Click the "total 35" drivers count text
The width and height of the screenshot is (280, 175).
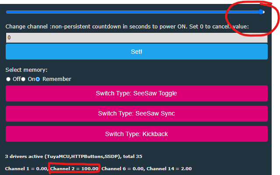[131, 156]
